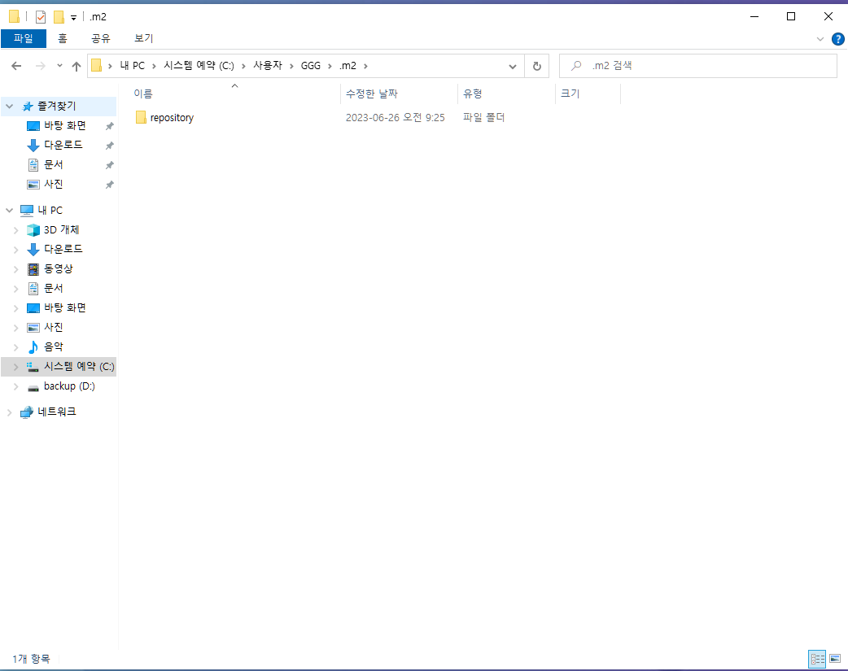Screen dimensions: 848x671
Task: Click the pin icon beside 바탕 화면
Action: 109,126
